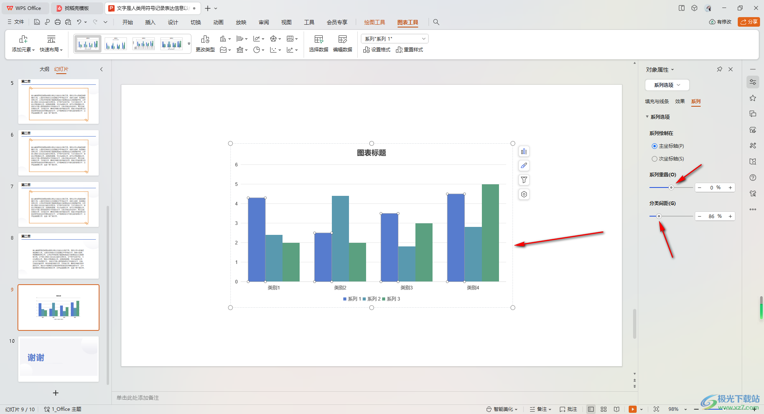The image size is (764, 414).
Task: Select slide 10 thumbnail 谢谢
Action: tap(58, 359)
